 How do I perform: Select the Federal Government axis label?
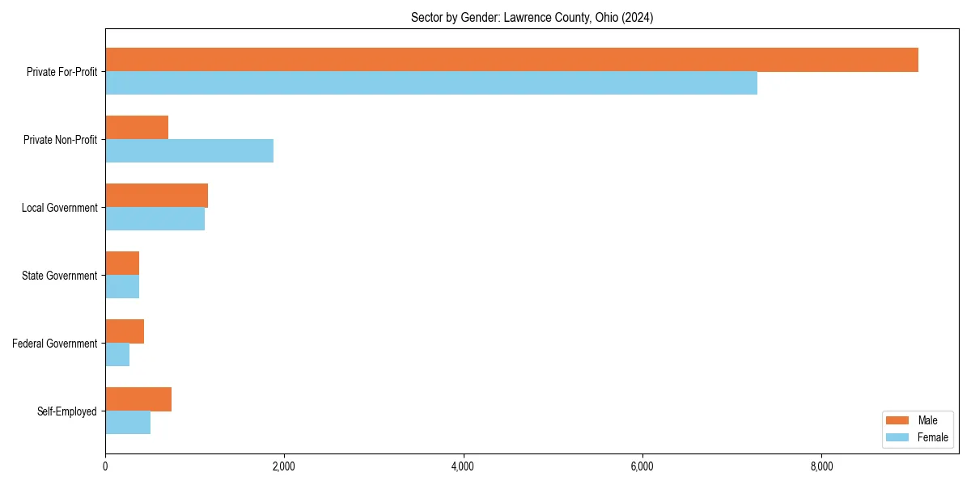[x=57, y=344]
